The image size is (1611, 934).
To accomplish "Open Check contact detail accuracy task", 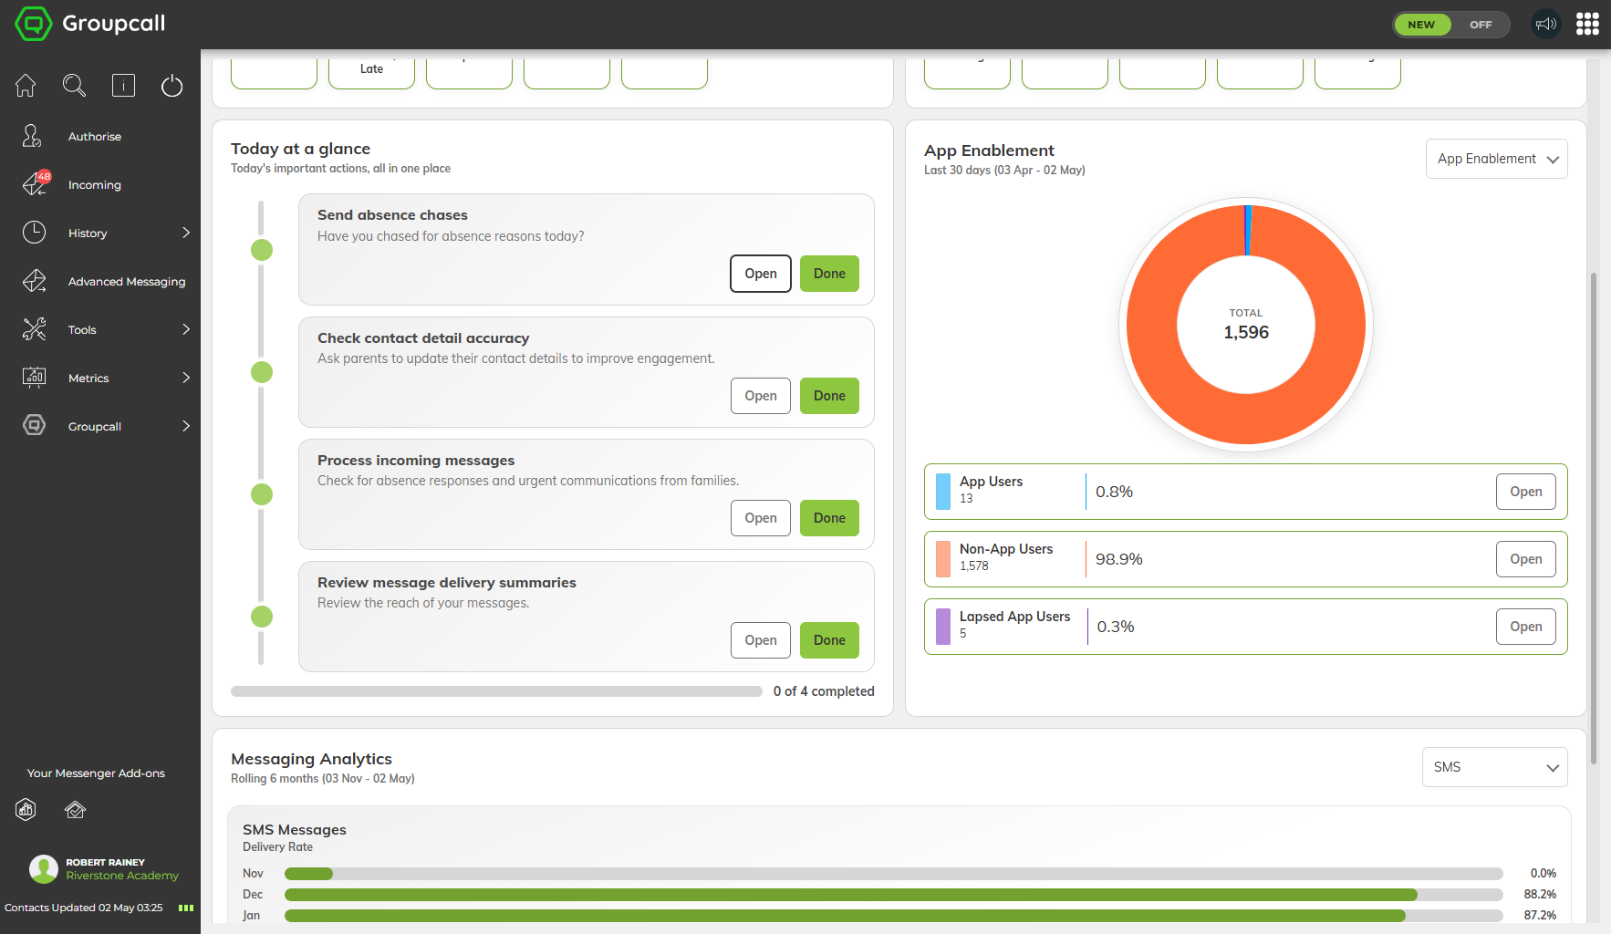I will pyautogui.click(x=761, y=396).
